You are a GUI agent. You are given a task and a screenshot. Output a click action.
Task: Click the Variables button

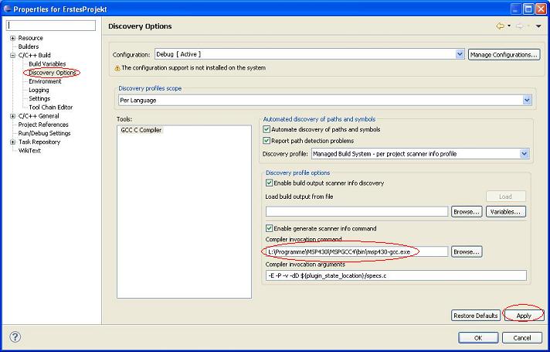coord(505,212)
